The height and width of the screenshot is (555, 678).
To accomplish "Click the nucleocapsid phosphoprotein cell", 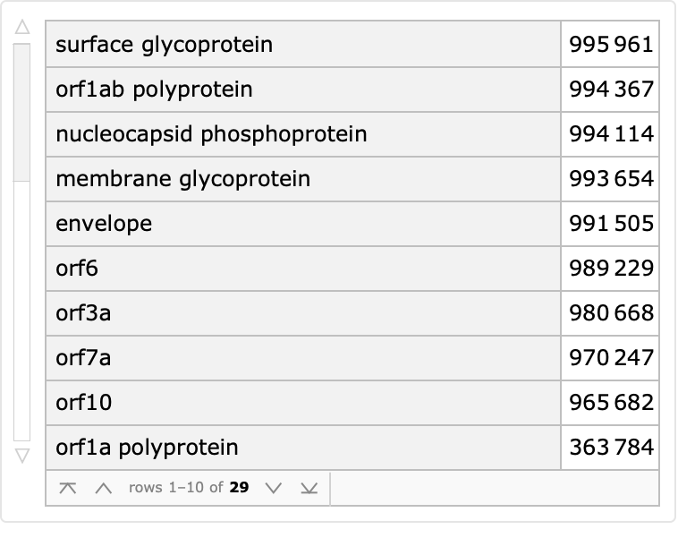I will click(211, 133).
